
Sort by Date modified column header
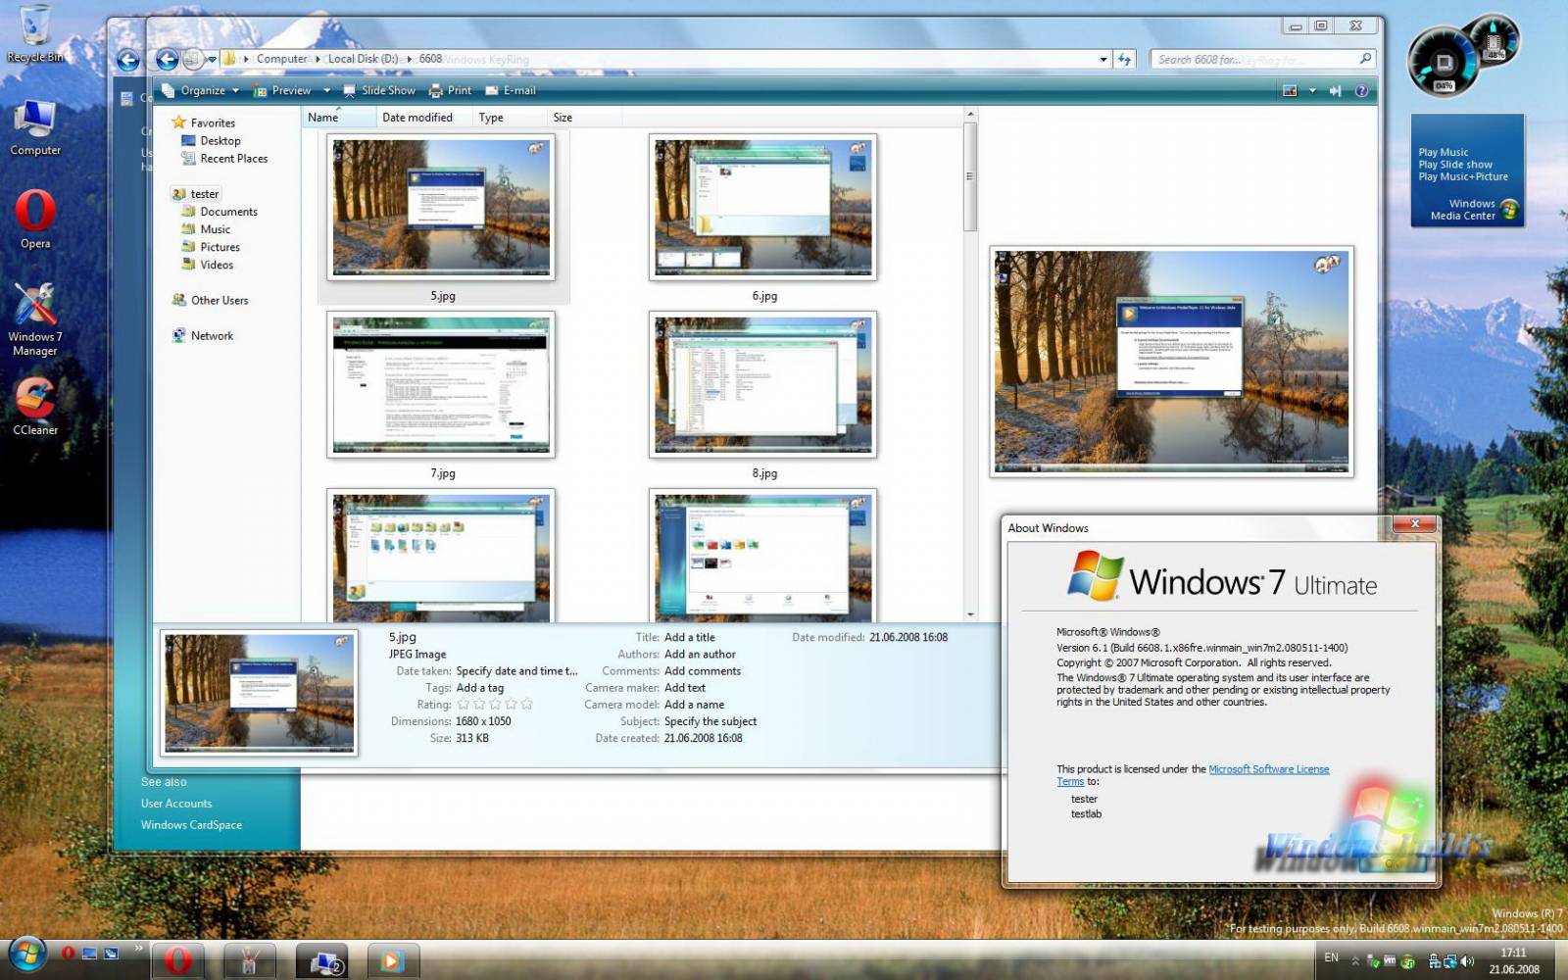424,118
